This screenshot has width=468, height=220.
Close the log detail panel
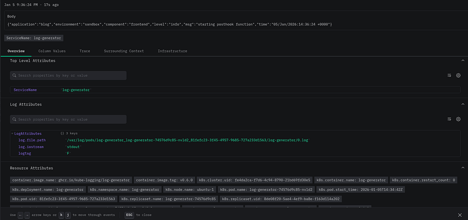[x=460, y=215]
